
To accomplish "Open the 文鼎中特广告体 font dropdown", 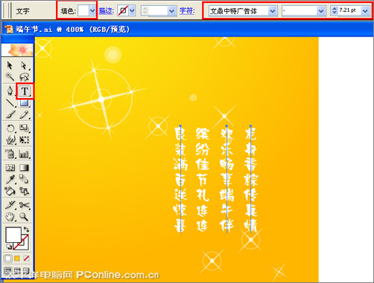I will coord(273,11).
